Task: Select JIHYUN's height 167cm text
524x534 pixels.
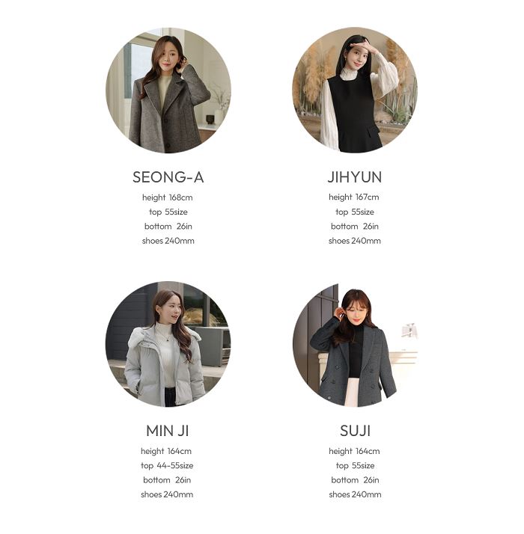Action: (x=354, y=197)
